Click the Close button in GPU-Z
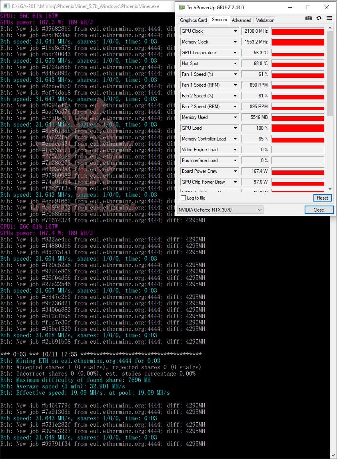The height and width of the screenshot is (459, 337). (319, 210)
